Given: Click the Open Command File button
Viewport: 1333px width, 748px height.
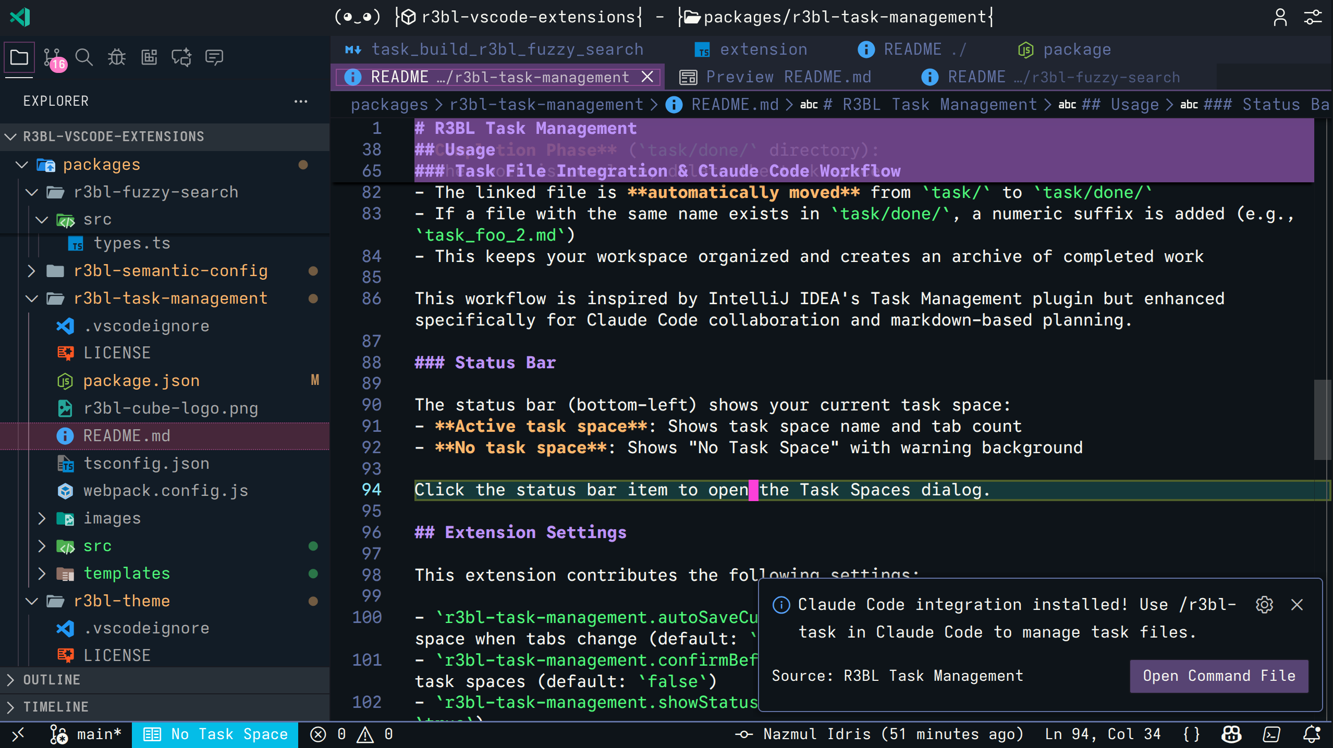Looking at the screenshot, I should coord(1218,676).
